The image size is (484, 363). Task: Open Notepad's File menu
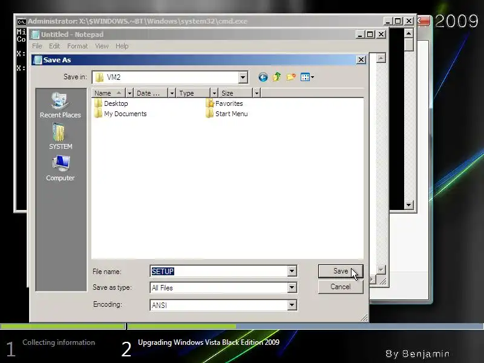click(x=37, y=46)
